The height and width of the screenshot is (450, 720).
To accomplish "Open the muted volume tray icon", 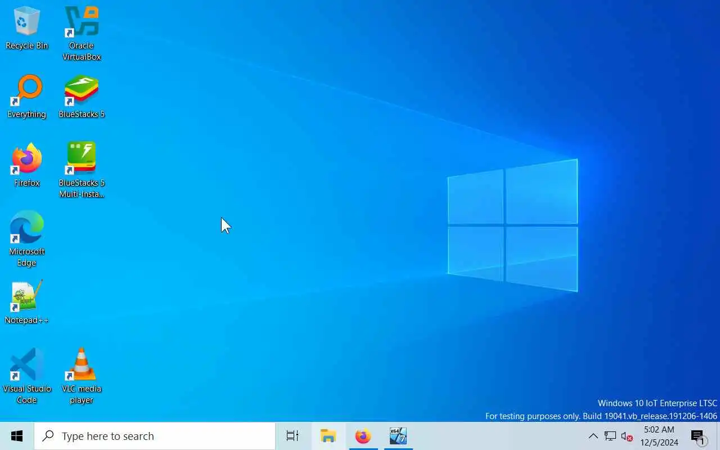I will 627,436.
